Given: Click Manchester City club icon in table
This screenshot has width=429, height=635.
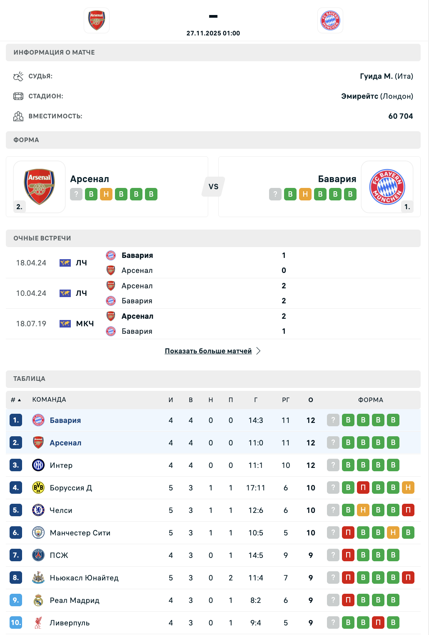Looking at the screenshot, I should pos(38,532).
